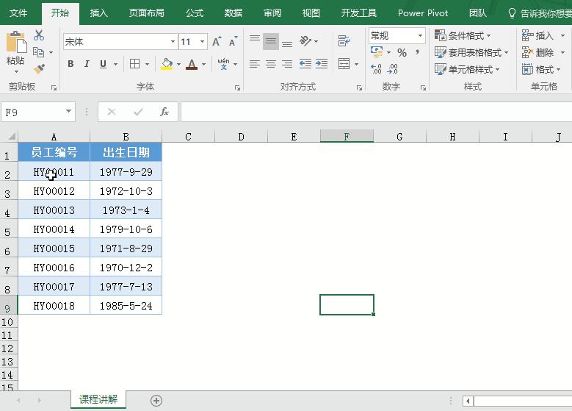Expand the 粘贴 paste options arrow
Viewport: 572px width, 411px height.
click(16, 71)
